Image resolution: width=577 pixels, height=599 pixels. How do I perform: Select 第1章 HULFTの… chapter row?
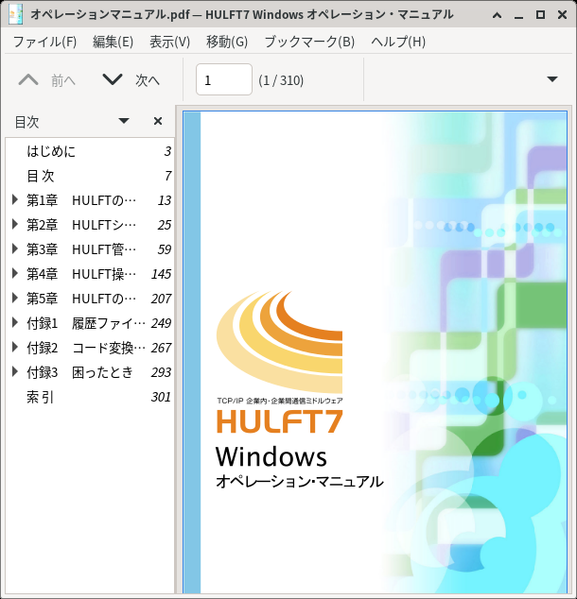90,199
